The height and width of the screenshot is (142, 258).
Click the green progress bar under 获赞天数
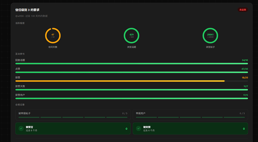(132, 90)
